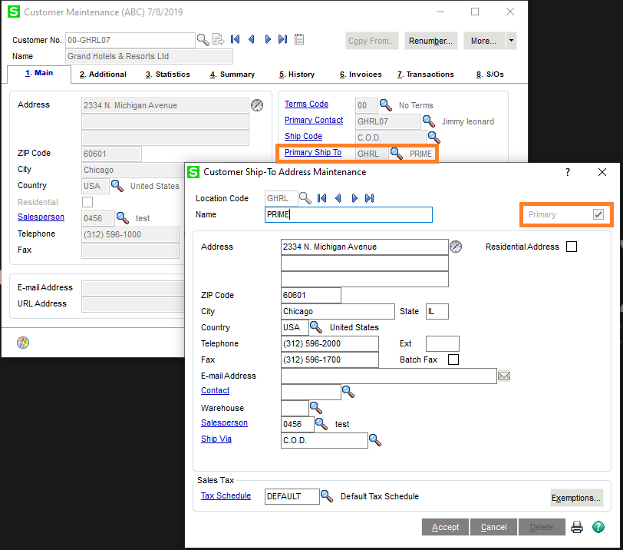Click the colorful globe icon at bottom left
This screenshot has height=550, width=623.
click(23, 343)
